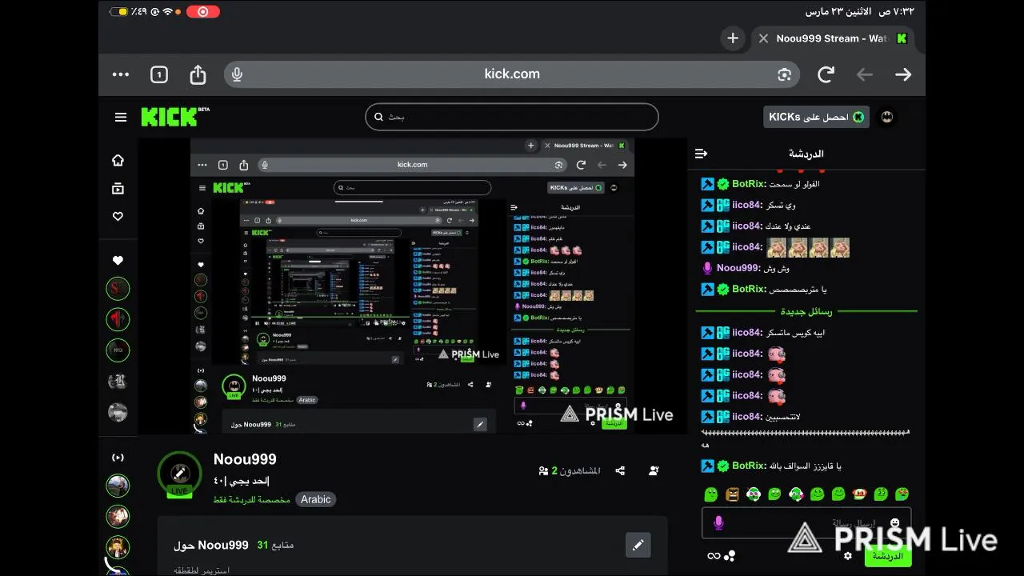Click the المشاهدون 2 viewers count
The height and width of the screenshot is (576, 1024).
(x=570, y=471)
